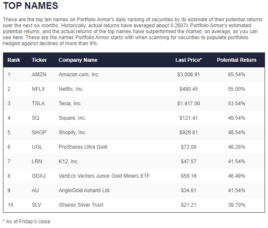Click the Shopify, Inc. company name
268x228 pixels.
coord(73,133)
